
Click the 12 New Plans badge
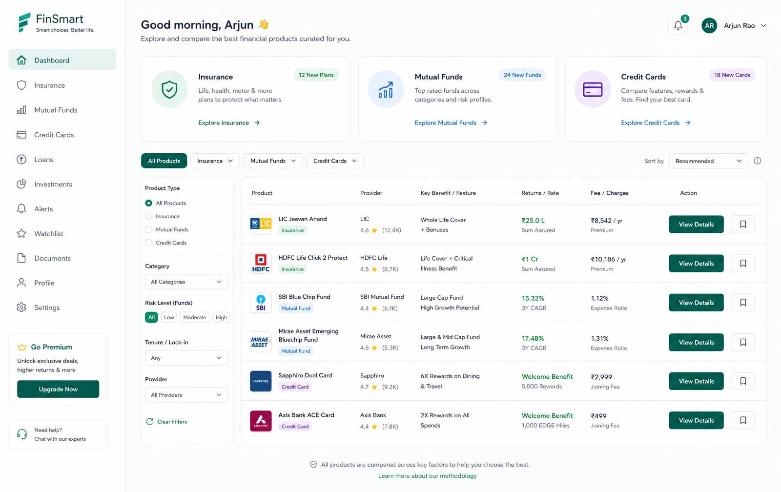pyautogui.click(x=316, y=75)
